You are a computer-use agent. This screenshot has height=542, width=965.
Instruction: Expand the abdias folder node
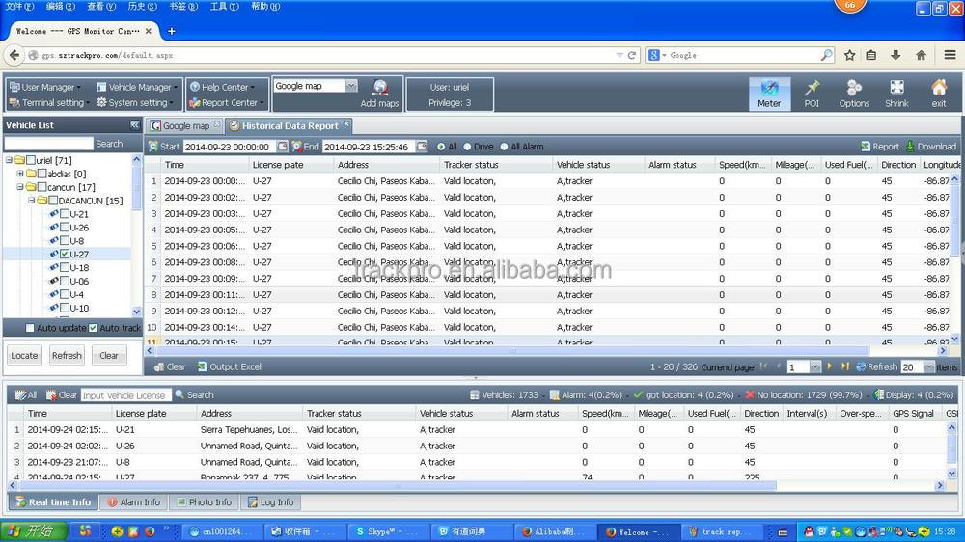tap(20, 174)
